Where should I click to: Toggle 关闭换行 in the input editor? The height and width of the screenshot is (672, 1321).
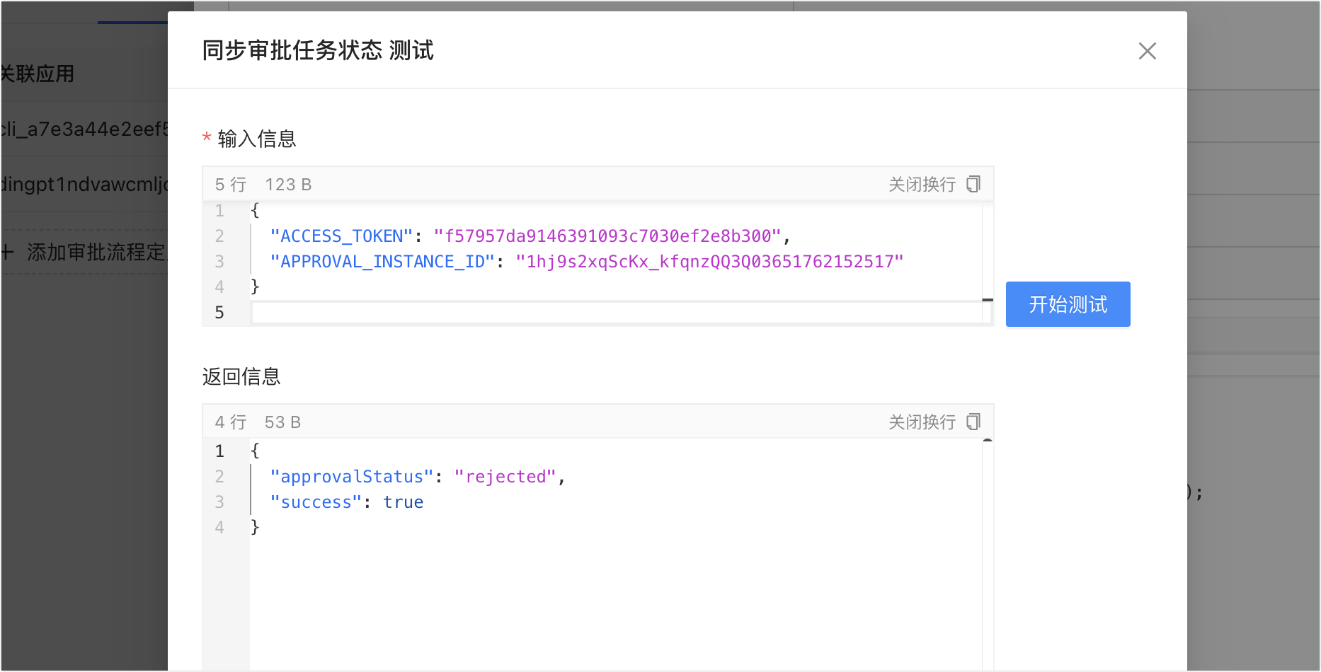(x=922, y=185)
